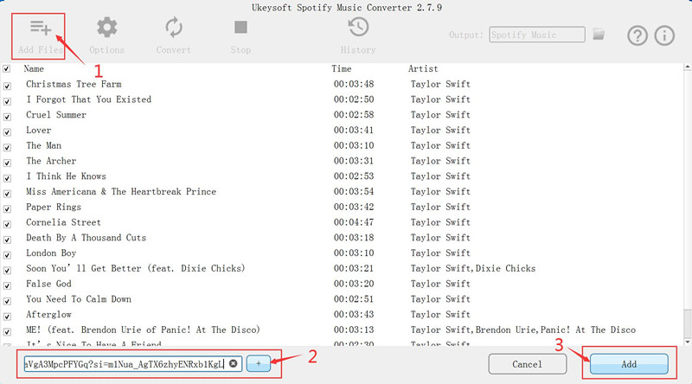Click the 00:03:54 time value
This screenshot has width=692, height=384.
(354, 191)
